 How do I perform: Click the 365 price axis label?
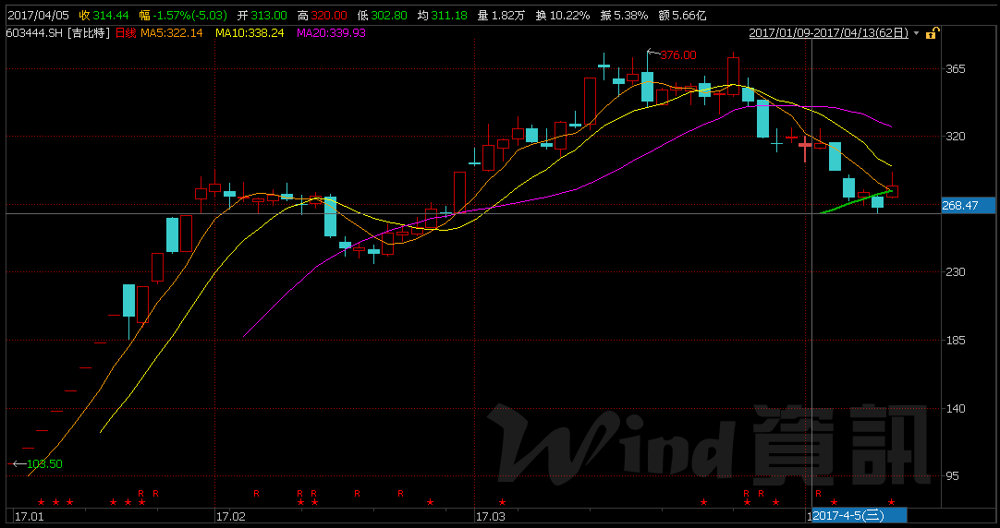[956, 69]
